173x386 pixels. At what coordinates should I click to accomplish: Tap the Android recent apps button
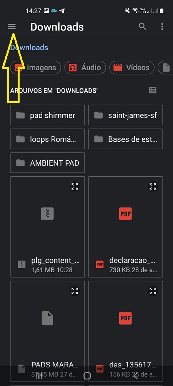39,376
